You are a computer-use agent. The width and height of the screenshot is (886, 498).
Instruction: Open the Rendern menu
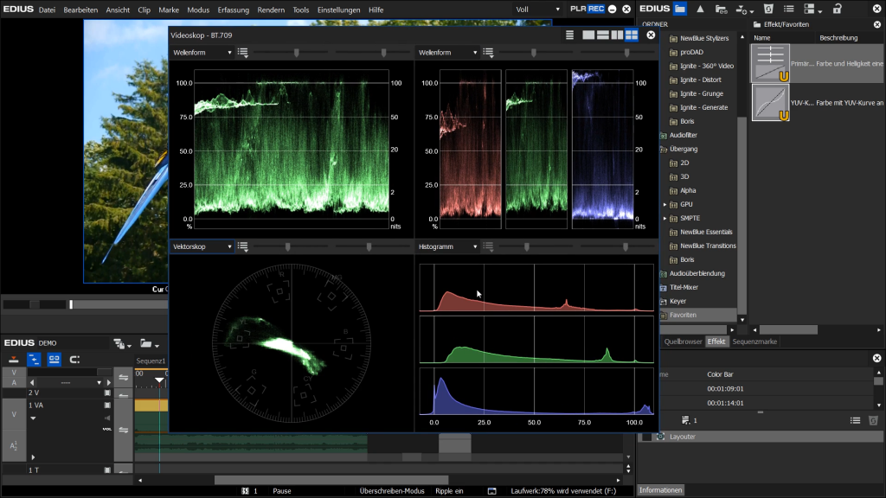click(x=271, y=10)
